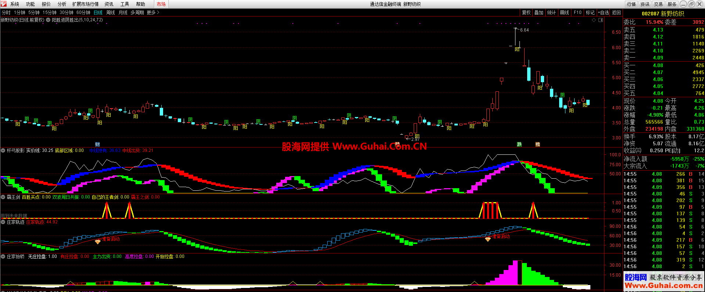Switch to 1分钟 period
This screenshot has width=705, height=292.
pyautogui.click(x=20, y=12)
